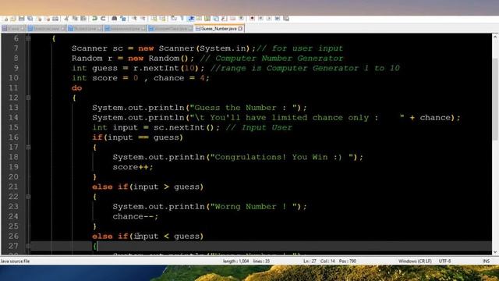Toggle synchronized vertical scrolling
The image size is (499, 281).
154,19
